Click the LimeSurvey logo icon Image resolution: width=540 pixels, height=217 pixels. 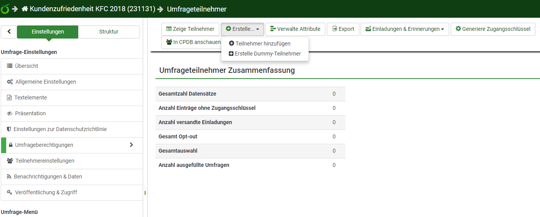5,9
